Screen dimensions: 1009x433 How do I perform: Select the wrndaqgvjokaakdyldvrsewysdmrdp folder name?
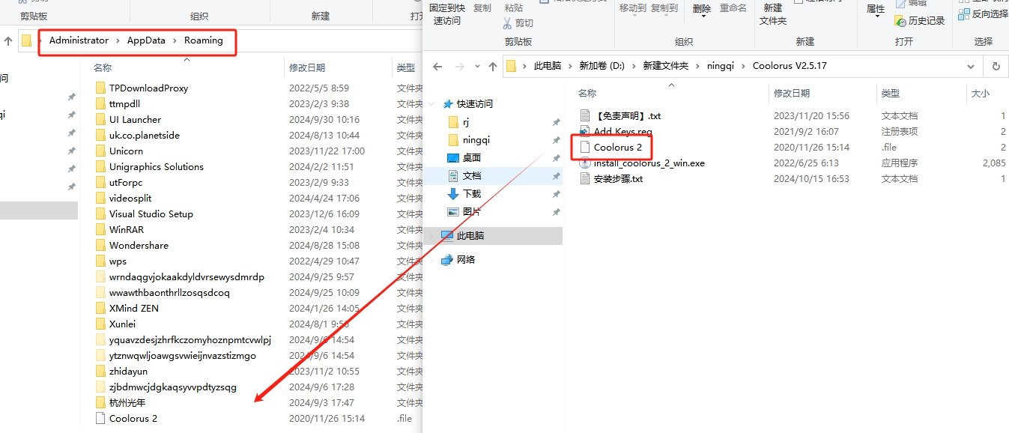point(187,276)
